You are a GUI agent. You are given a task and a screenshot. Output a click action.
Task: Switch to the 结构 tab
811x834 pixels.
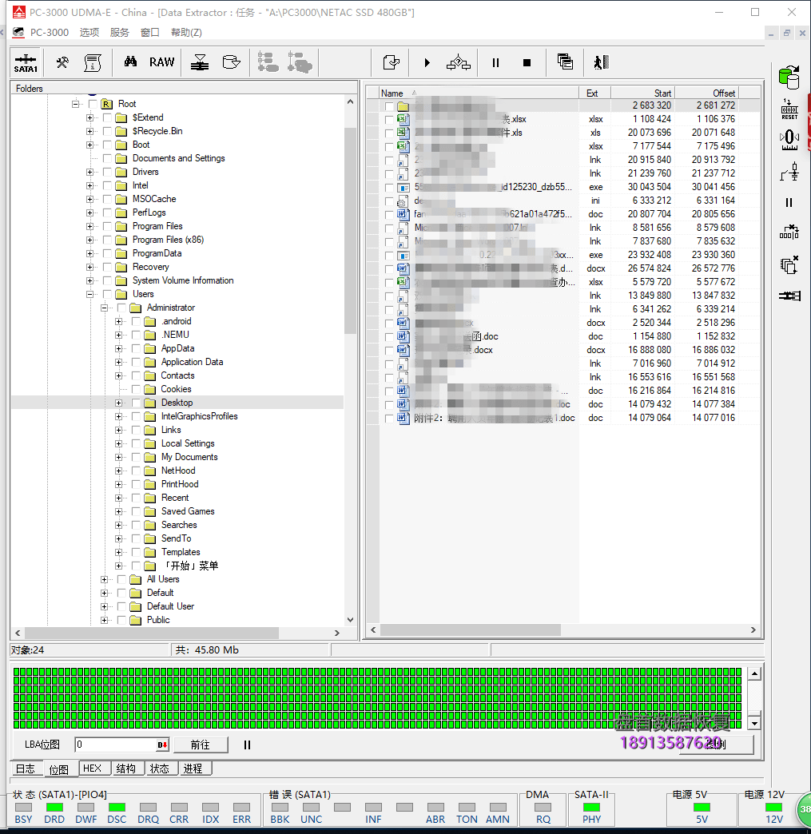[x=126, y=768]
